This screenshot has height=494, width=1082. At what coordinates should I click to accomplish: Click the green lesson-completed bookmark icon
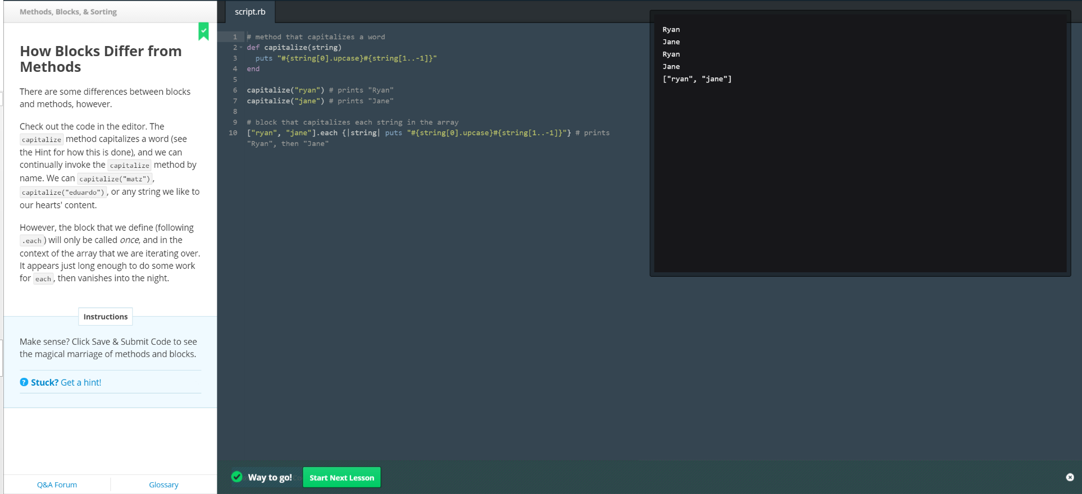coord(203,31)
